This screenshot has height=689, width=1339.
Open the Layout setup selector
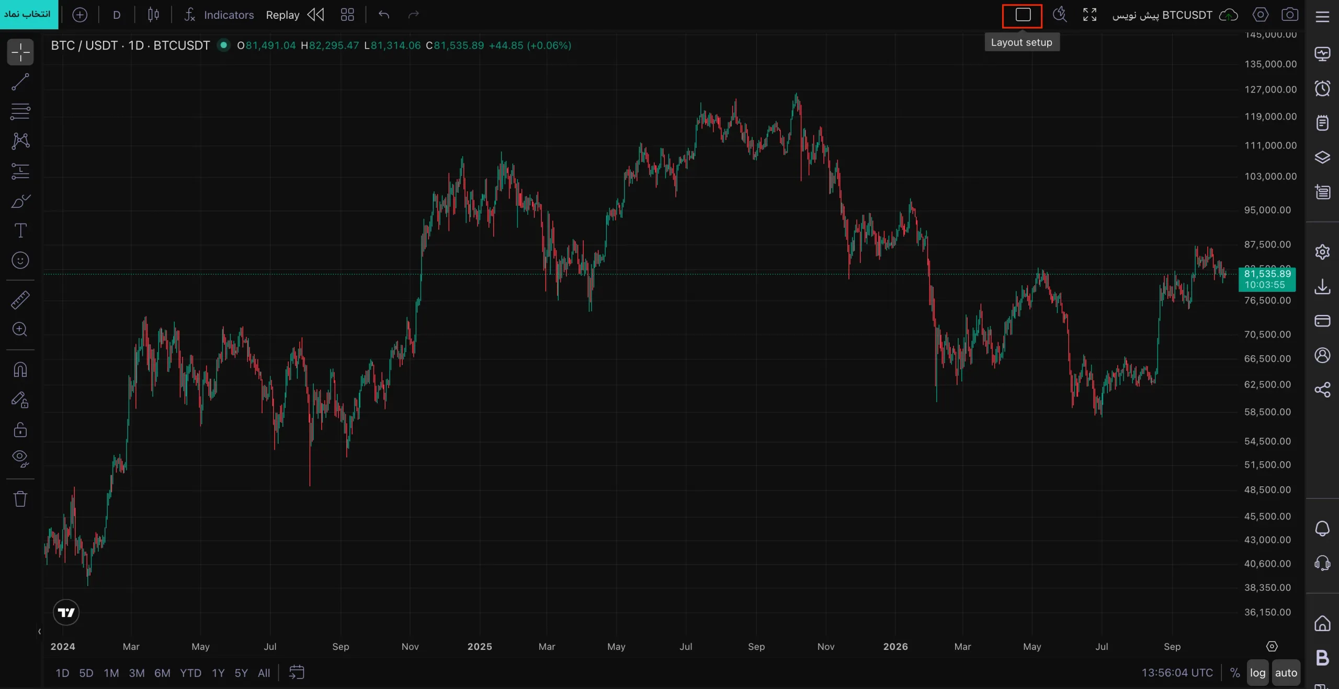1023,15
